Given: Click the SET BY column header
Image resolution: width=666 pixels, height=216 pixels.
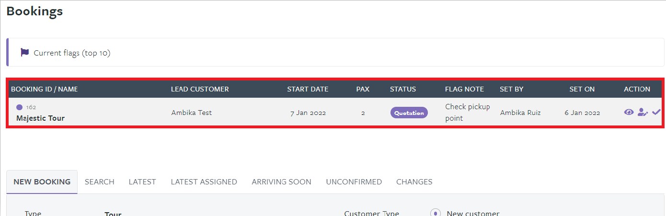Looking at the screenshot, I should coord(512,89).
